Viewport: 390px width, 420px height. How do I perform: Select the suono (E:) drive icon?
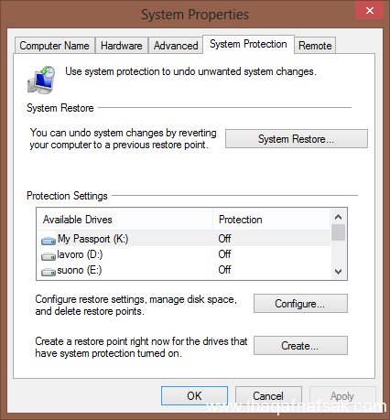49,272
